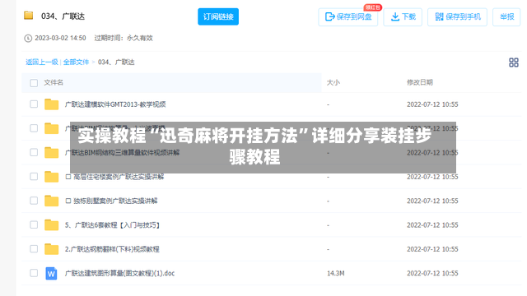
Task: Click the 过期时间:永久有效 text
Action: (124, 38)
